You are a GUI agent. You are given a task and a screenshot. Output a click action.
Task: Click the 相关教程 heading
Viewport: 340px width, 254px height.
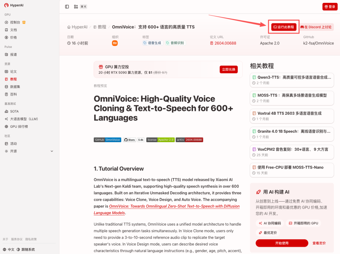[x=262, y=66]
